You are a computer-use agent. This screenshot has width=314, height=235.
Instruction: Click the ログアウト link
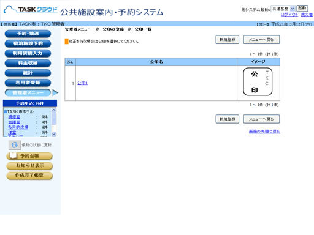point(289,15)
